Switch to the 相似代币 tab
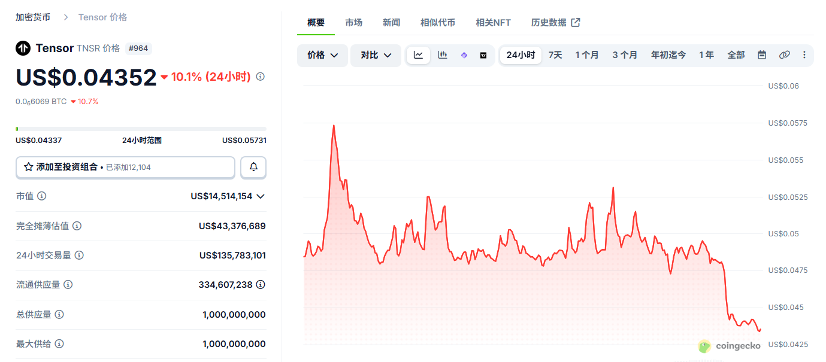 [438, 23]
